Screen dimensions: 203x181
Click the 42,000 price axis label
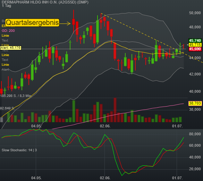point(195,74)
